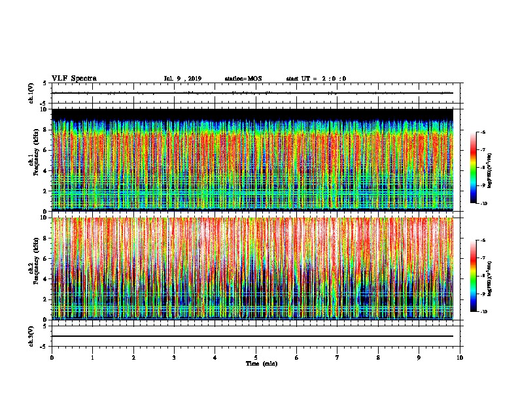Click the time axis tick label "5"
The width and height of the screenshot is (518, 401).
pyautogui.click(x=256, y=358)
